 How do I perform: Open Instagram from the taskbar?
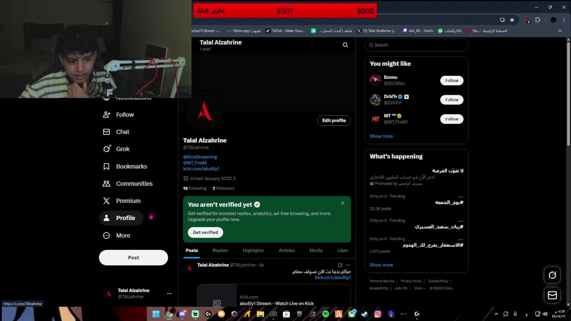378,314
